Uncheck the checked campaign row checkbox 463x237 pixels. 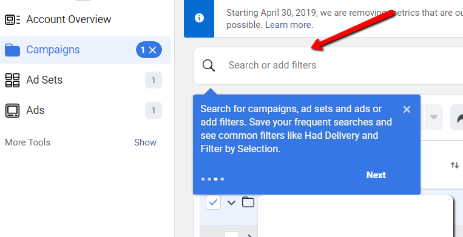coord(213,202)
